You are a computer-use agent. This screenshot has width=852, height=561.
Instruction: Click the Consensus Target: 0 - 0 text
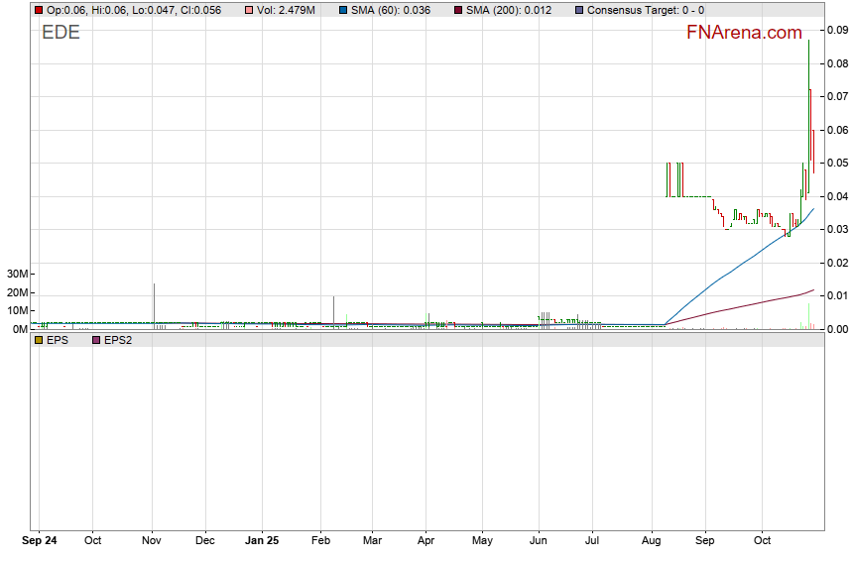(646, 10)
